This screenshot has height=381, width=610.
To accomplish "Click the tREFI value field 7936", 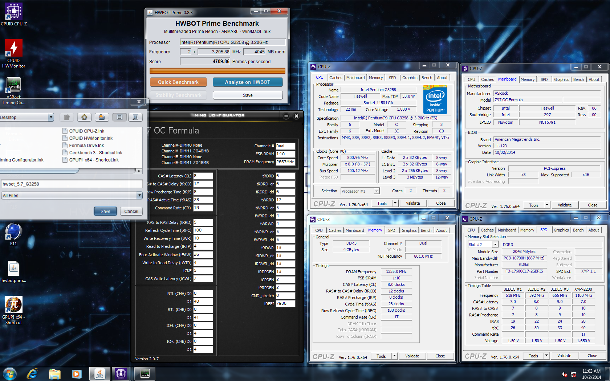I will pos(285,304).
